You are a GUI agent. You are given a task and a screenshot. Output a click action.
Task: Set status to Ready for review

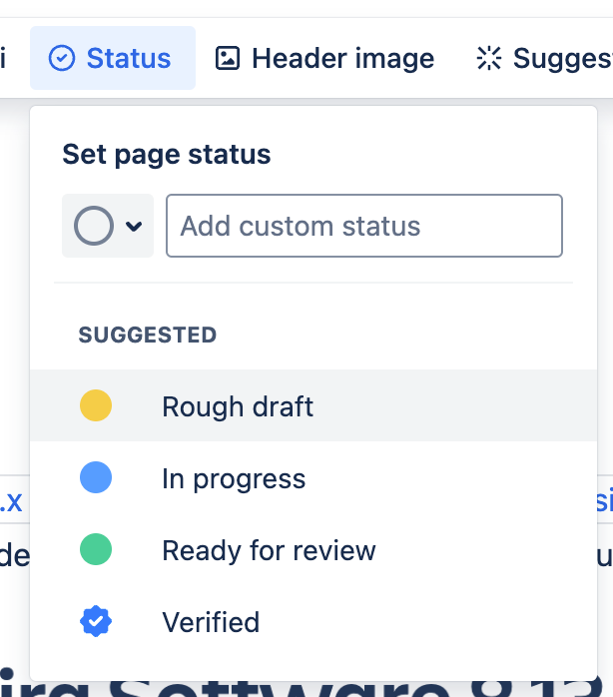269,550
